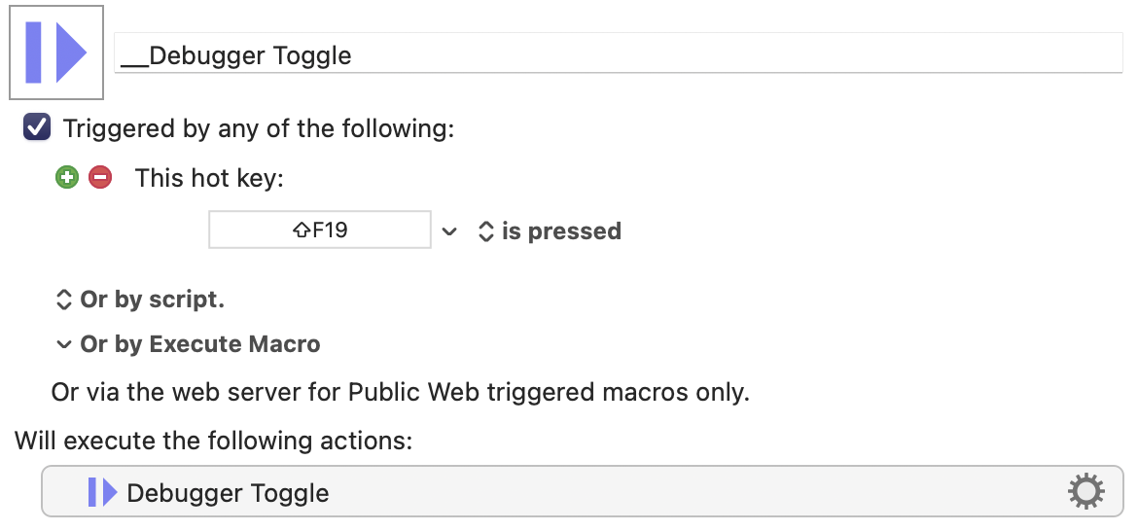The height and width of the screenshot is (531, 1138).
Task: Click the chevron beside 'Or by Execute Macro'
Action: coord(64,344)
